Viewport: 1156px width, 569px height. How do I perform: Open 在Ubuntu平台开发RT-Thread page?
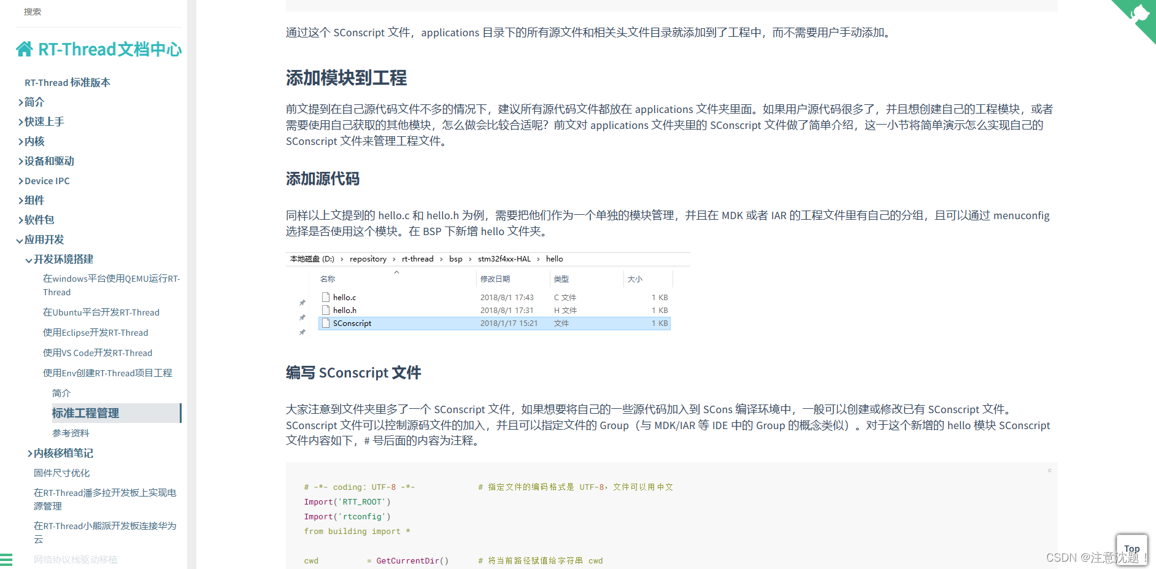(x=101, y=312)
